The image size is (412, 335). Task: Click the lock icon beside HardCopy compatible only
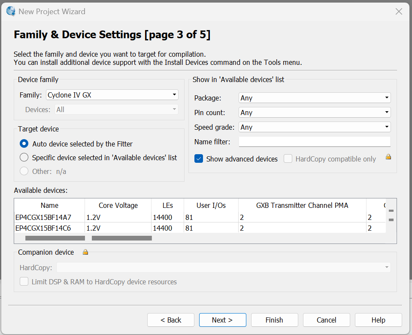coord(388,157)
